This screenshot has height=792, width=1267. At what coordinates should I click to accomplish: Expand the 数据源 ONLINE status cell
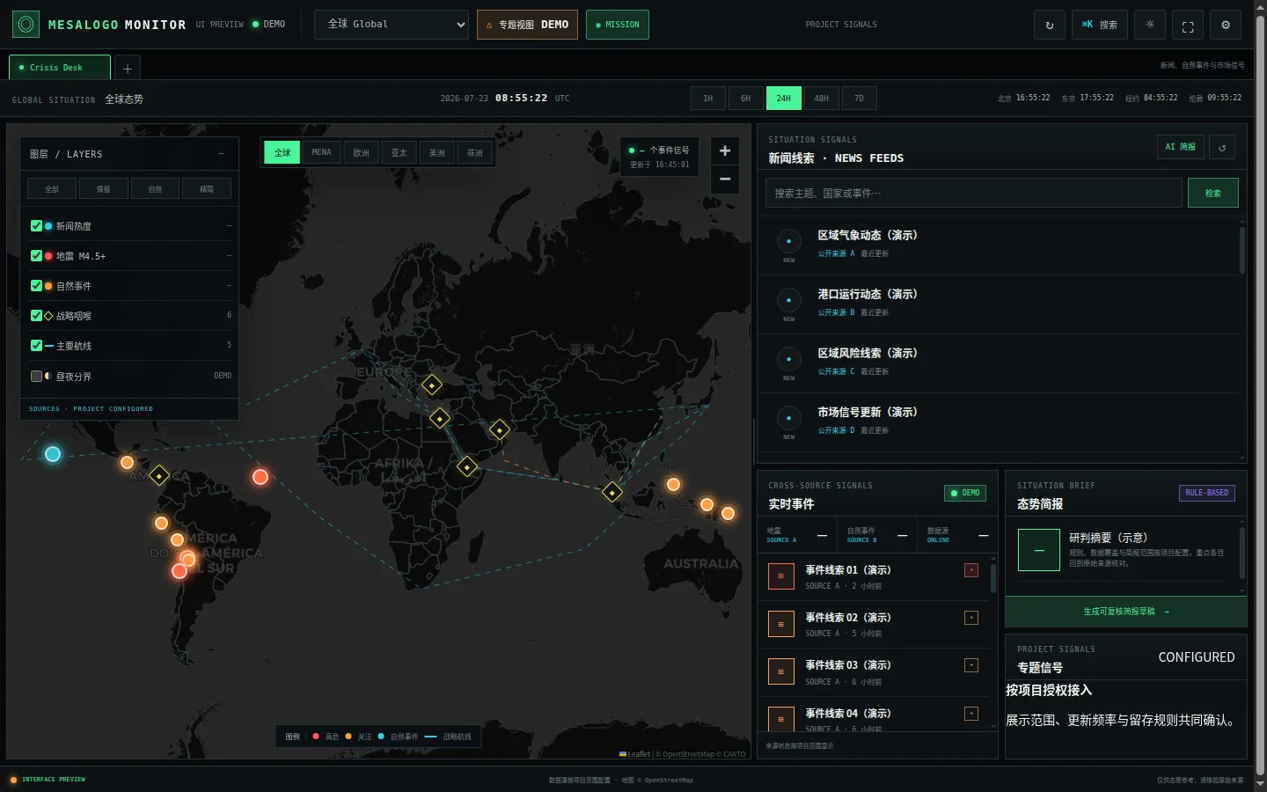958,535
